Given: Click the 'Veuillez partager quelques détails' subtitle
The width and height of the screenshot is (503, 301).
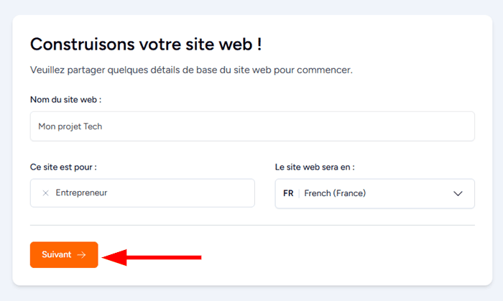Looking at the screenshot, I should point(191,70).
